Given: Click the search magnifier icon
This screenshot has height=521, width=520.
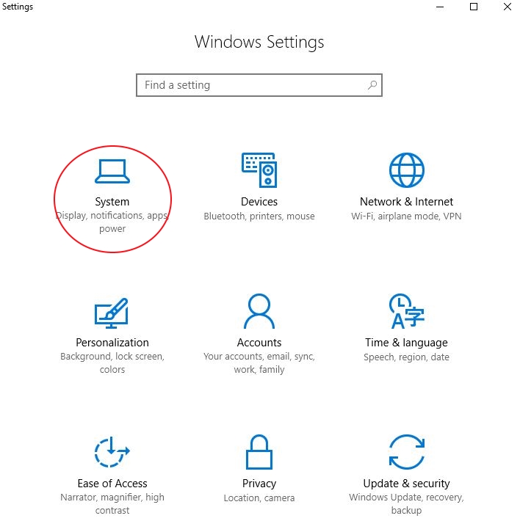Looking at the screenshot, I should tap(372, 85).
